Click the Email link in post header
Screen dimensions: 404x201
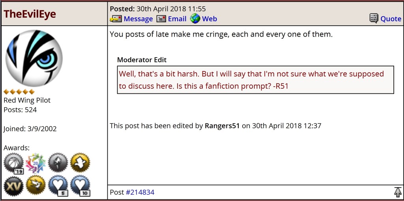[x=177, y=19]
